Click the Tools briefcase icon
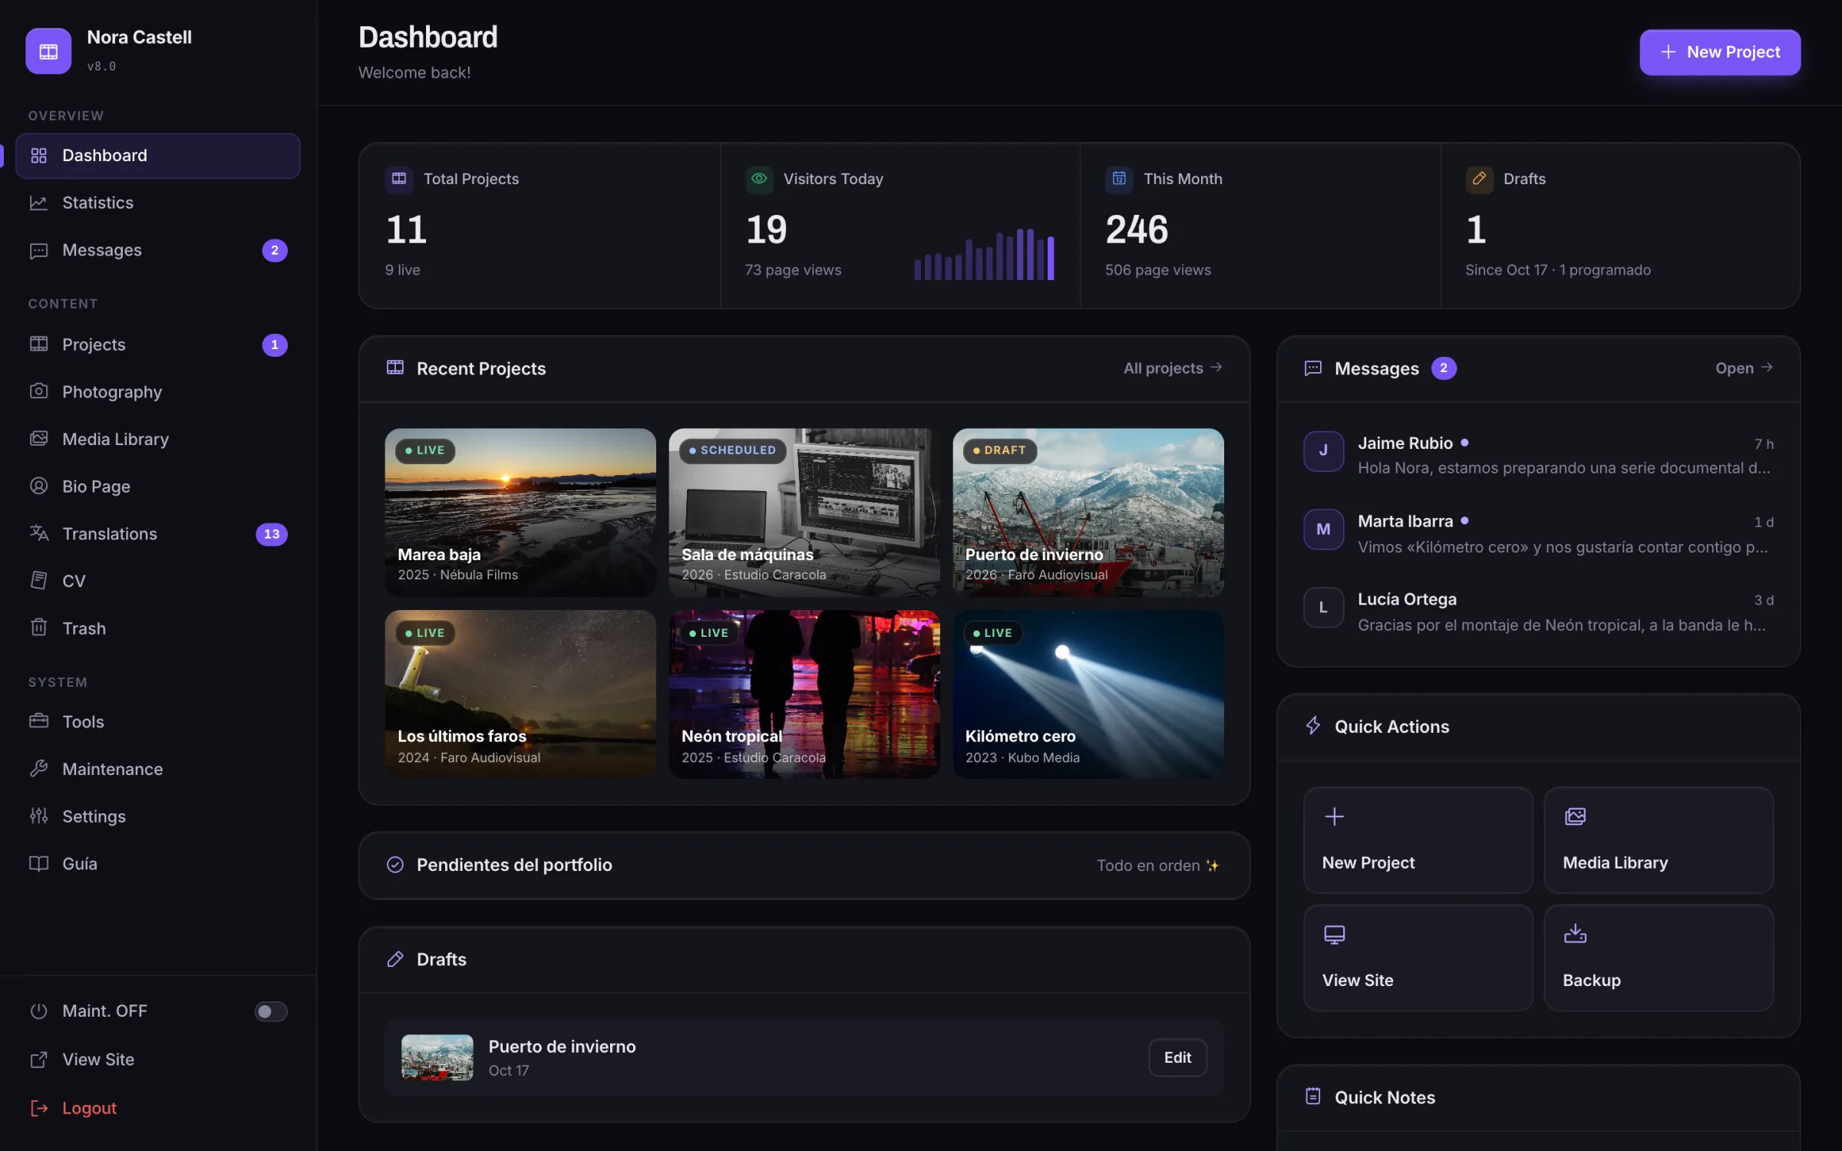This screenshot has width=1842, height=1151. 38,721
